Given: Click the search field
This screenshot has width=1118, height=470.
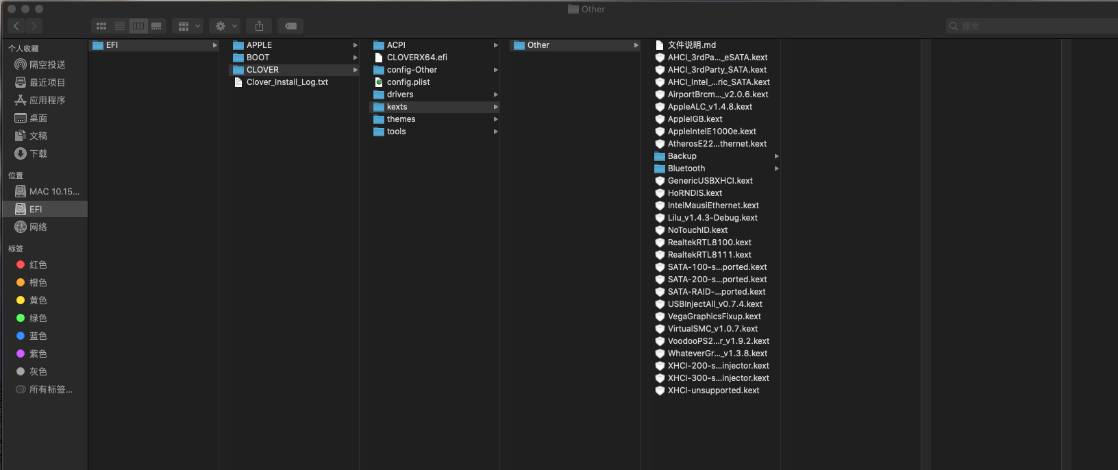Looking at the screenshot, I should [x=1032, y=26].
